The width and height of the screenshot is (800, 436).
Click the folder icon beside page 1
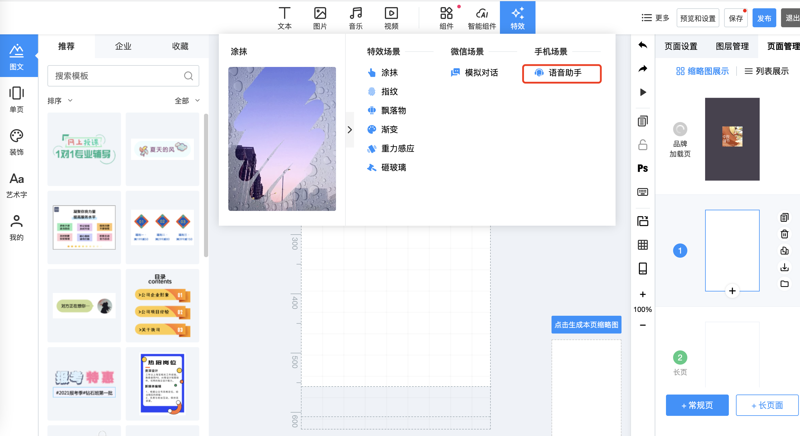click(785, 284)
